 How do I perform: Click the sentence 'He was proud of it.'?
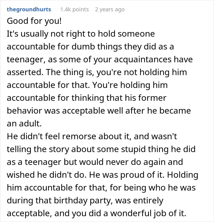point(127,175)
